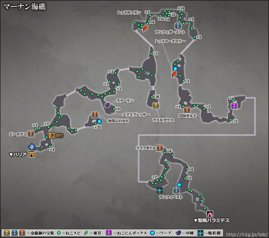This screenshot has height=238, width=269.
Task: Click the bronze chest next to ピーチグミ
Action: pyautogui.click(x=31, y=134)
